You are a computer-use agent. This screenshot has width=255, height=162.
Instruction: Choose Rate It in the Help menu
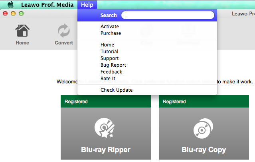(147, 79)
